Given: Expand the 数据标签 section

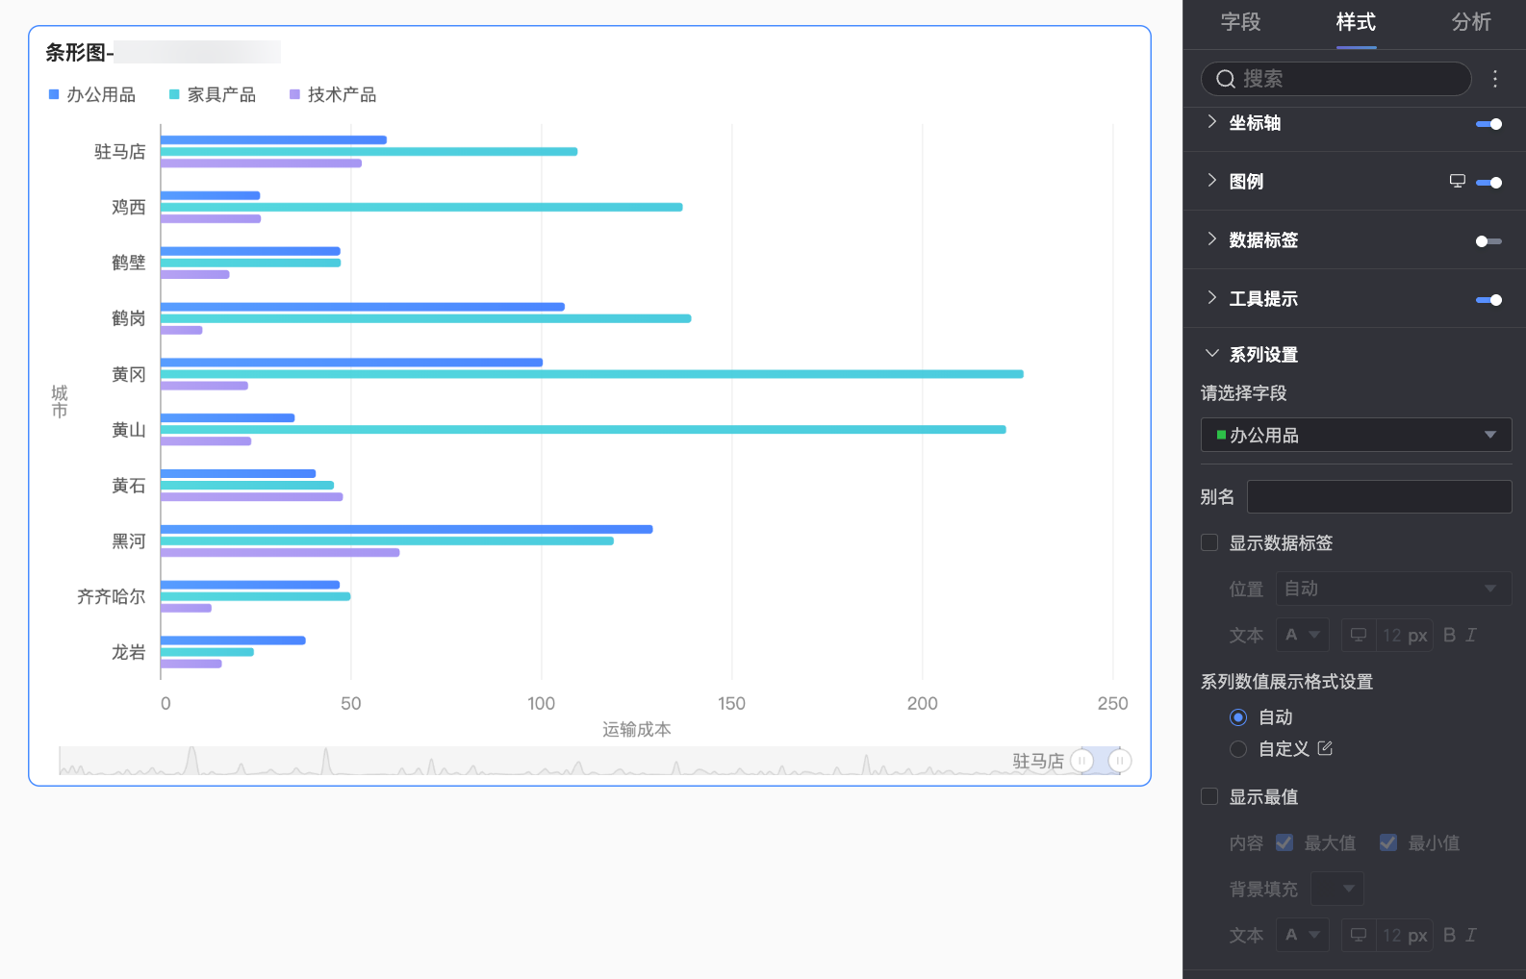Looking at the screenshot, I should point(1211,239).
